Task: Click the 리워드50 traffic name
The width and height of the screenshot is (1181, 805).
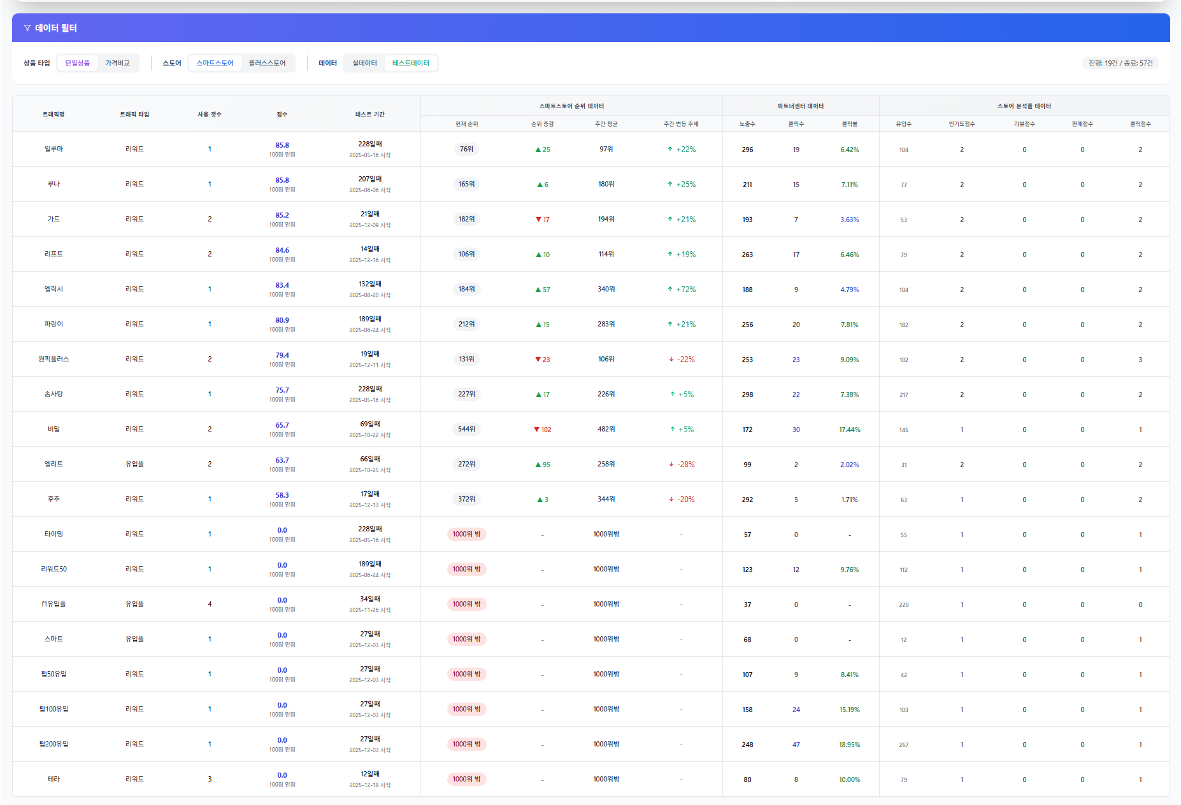Action: point(54,569)
